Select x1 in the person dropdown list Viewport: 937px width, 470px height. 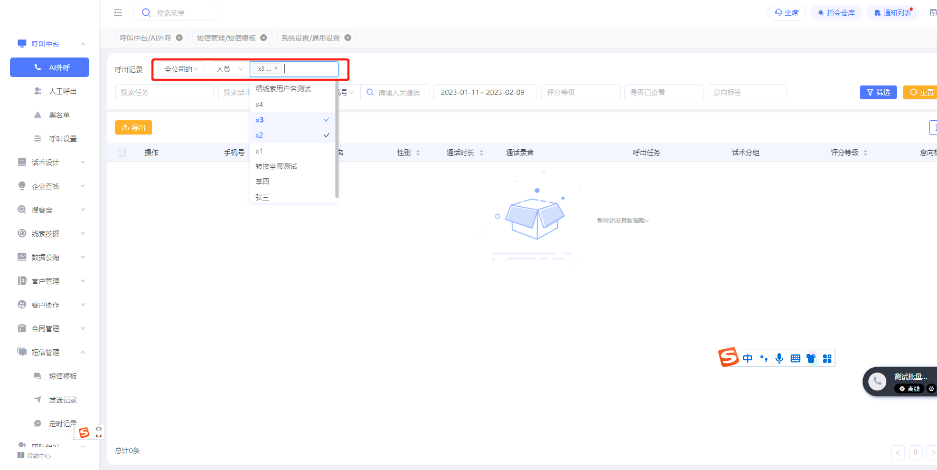[293, 151]
